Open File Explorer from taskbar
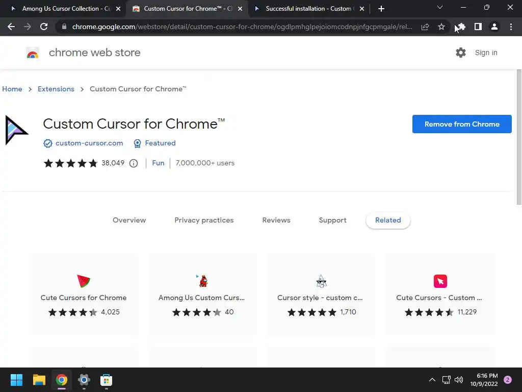This screenshot has width=522, height=392. click(x=39, y=380)
